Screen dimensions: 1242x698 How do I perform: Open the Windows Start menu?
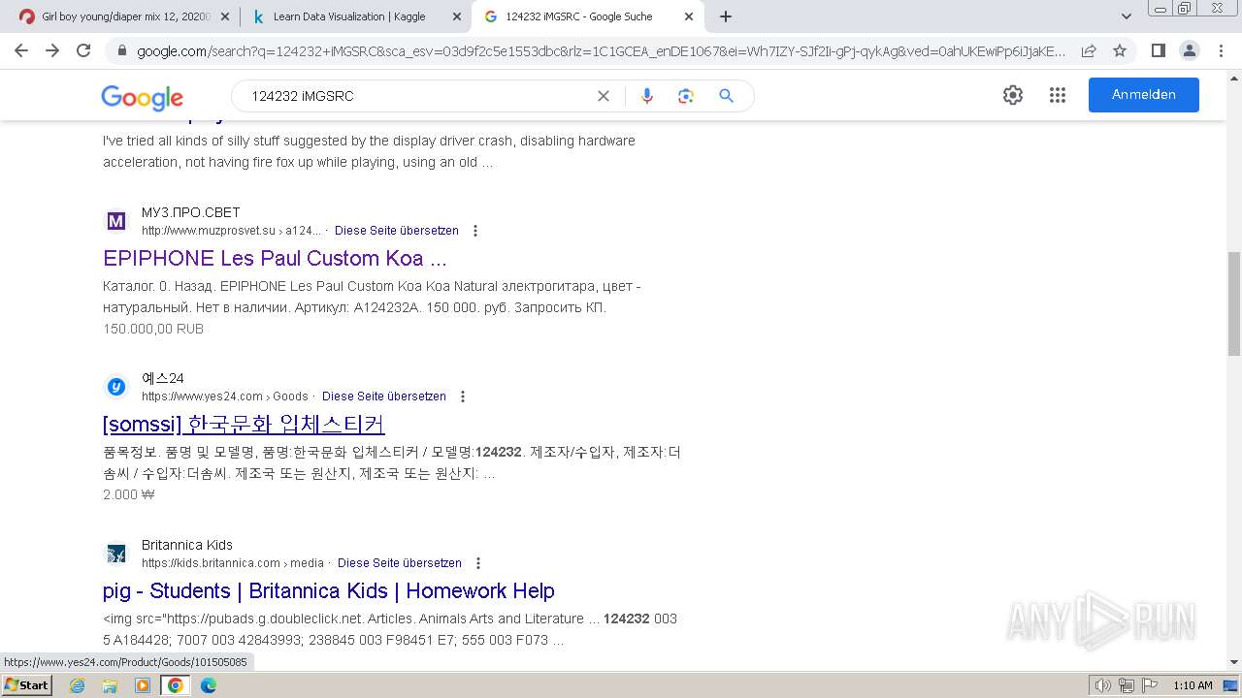(x=27, y=684)
